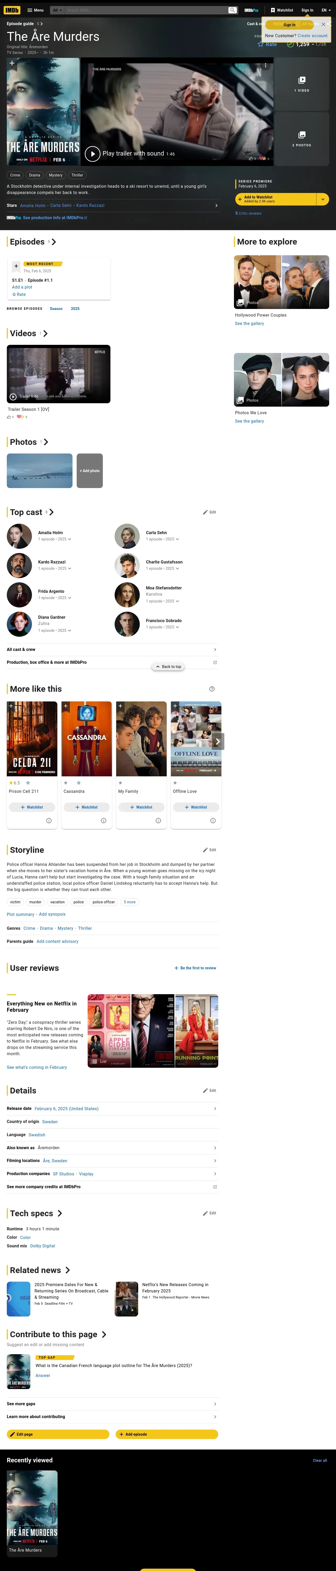336x1571 pixels.
Task: Open the More like this help icon
Action: point(212,689)
